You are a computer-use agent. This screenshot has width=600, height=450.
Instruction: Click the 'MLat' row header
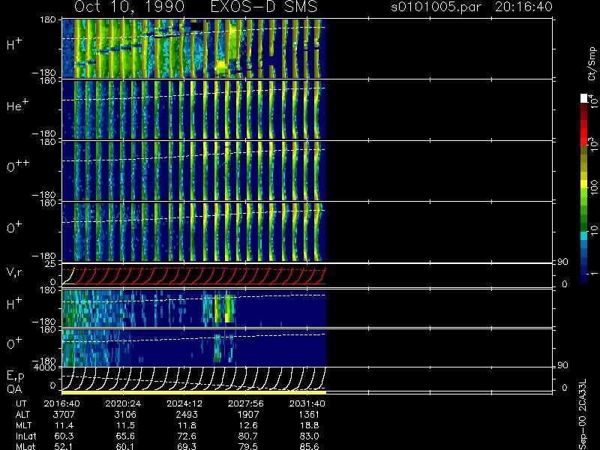[x=25, y=446]
